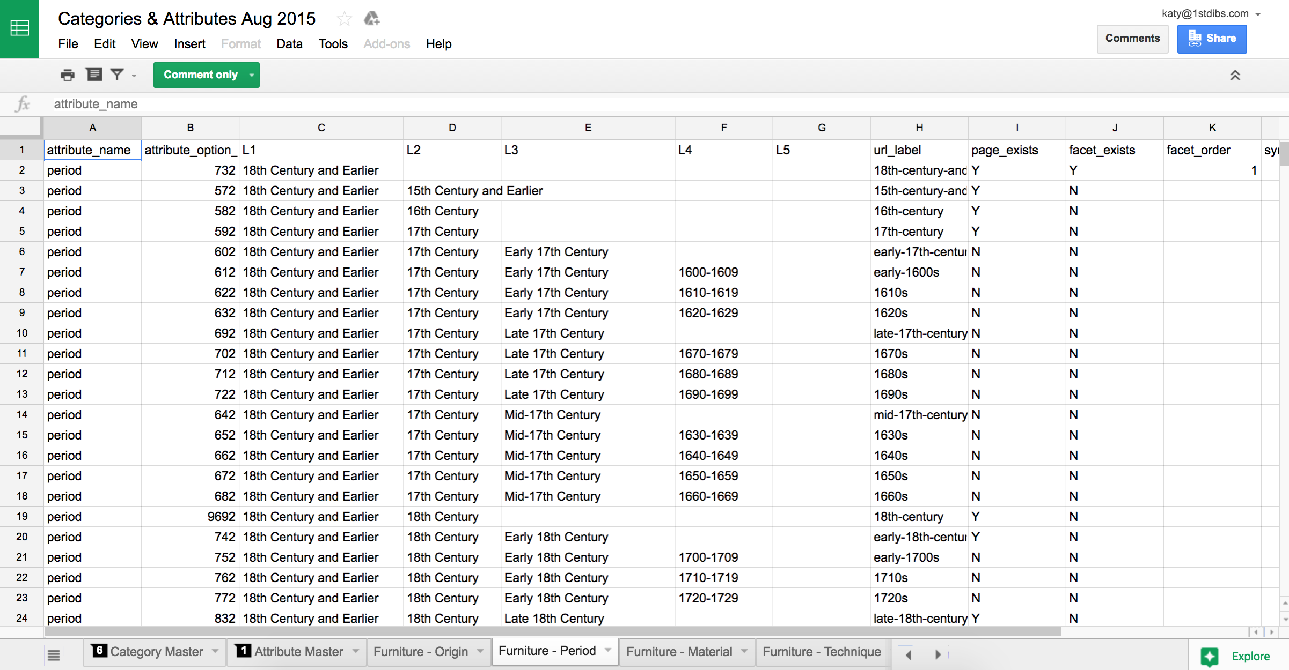Click the Share button

point(1212,39)
